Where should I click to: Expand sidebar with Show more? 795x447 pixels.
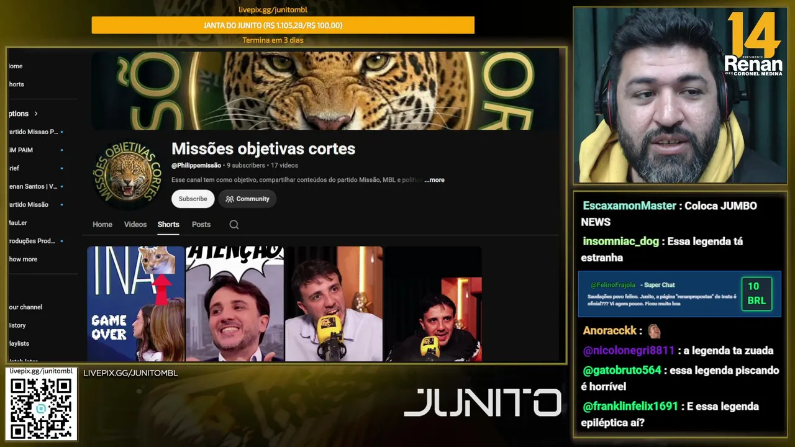(x=23, y=259)
